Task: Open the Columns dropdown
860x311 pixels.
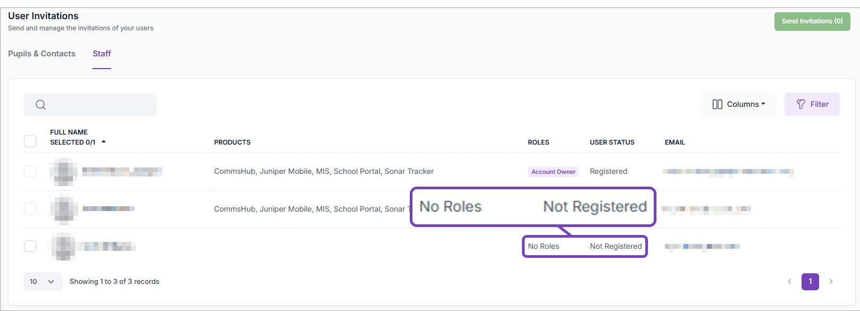Action: pos(738,104)
